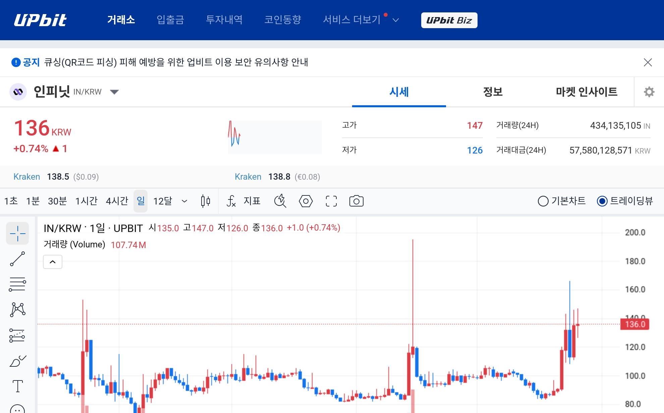This screenshot has height=413, width=664.
Task: Open the QR phishing notice link
Action: (176, 62)
